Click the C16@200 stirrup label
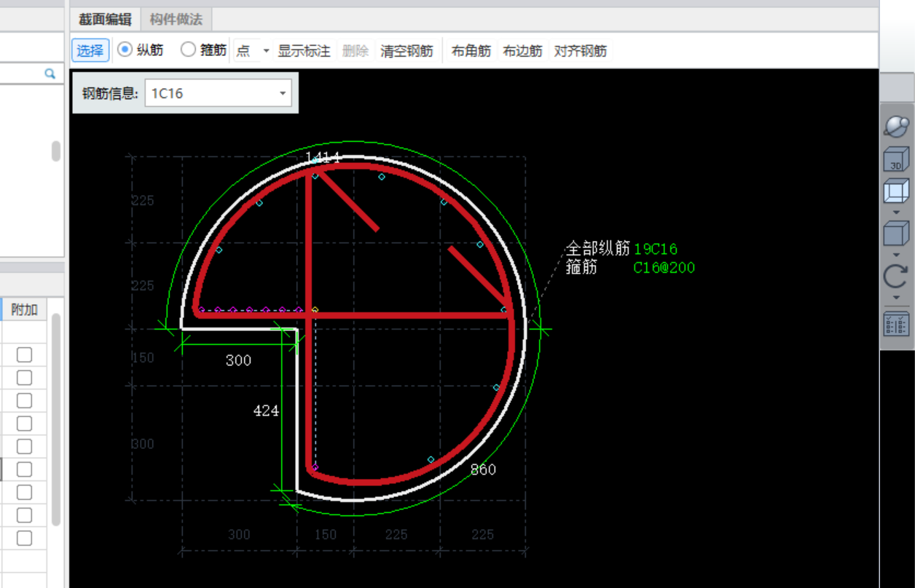 [664, 268]
